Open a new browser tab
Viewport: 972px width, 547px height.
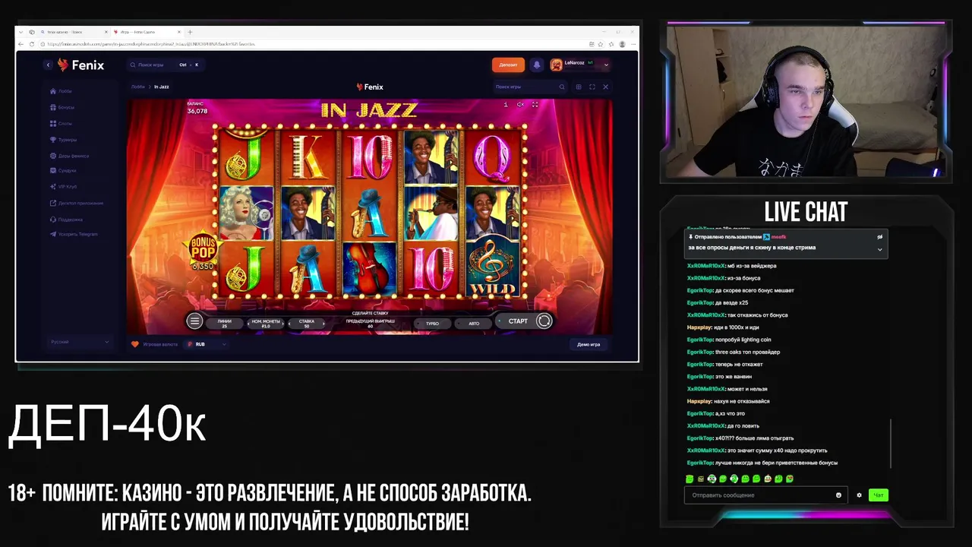click(190, 32)
